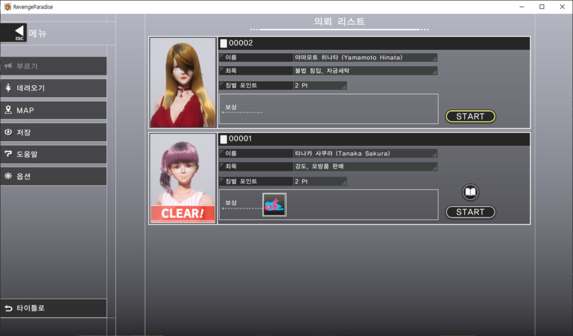
Task: Minimize the RevengeParadise window
Action: pos(521,7)
